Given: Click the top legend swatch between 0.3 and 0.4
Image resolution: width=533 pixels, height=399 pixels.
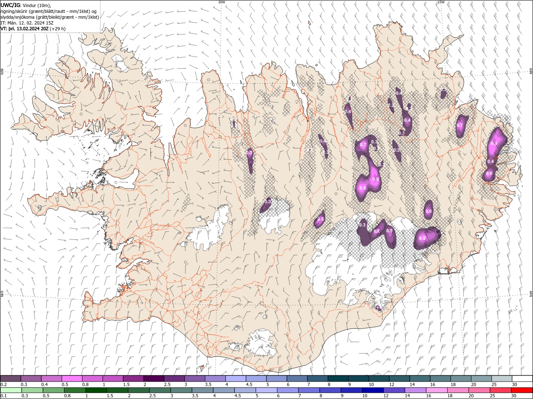Looking at the screenshot, I should pos(31,379).
